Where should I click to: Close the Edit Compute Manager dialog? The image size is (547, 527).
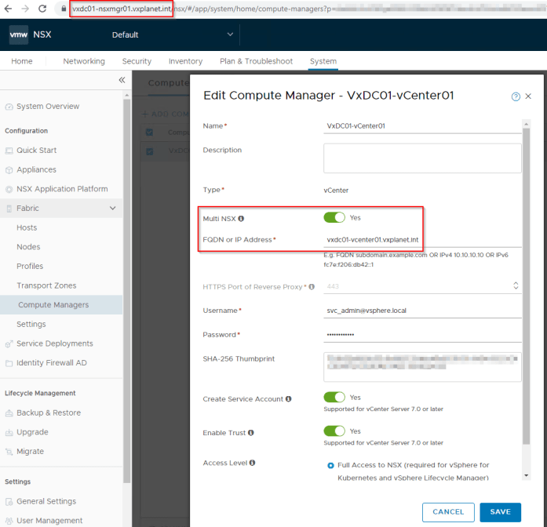528,96
